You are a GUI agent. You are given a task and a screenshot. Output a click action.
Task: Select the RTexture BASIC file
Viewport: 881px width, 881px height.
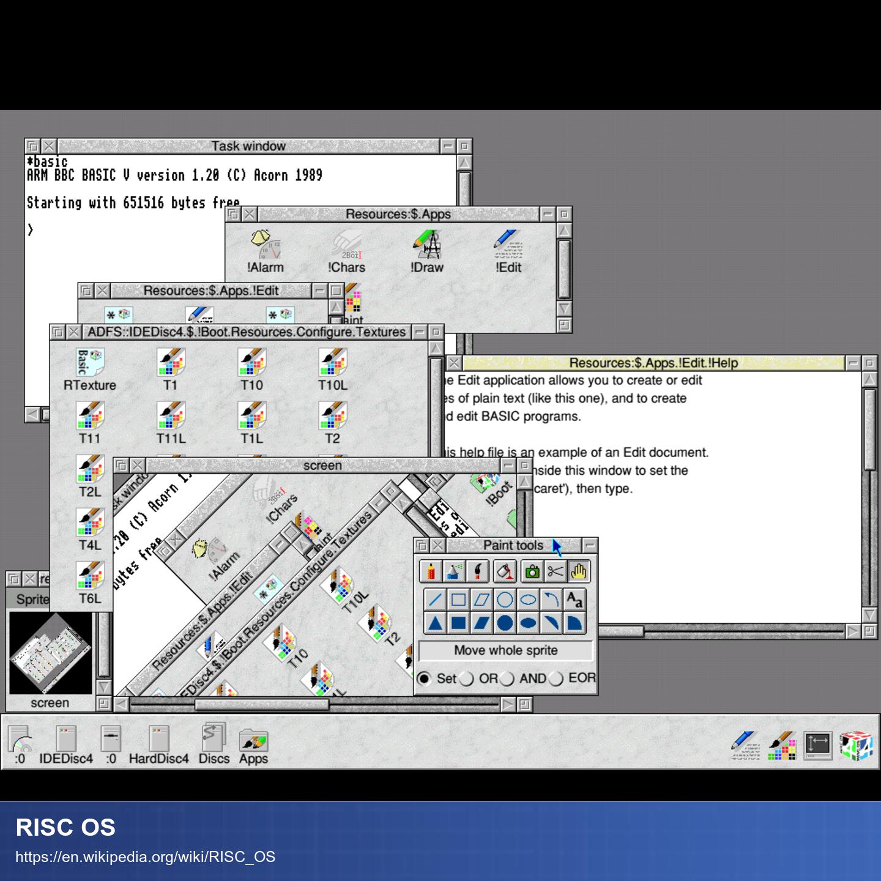pos(90,370)
